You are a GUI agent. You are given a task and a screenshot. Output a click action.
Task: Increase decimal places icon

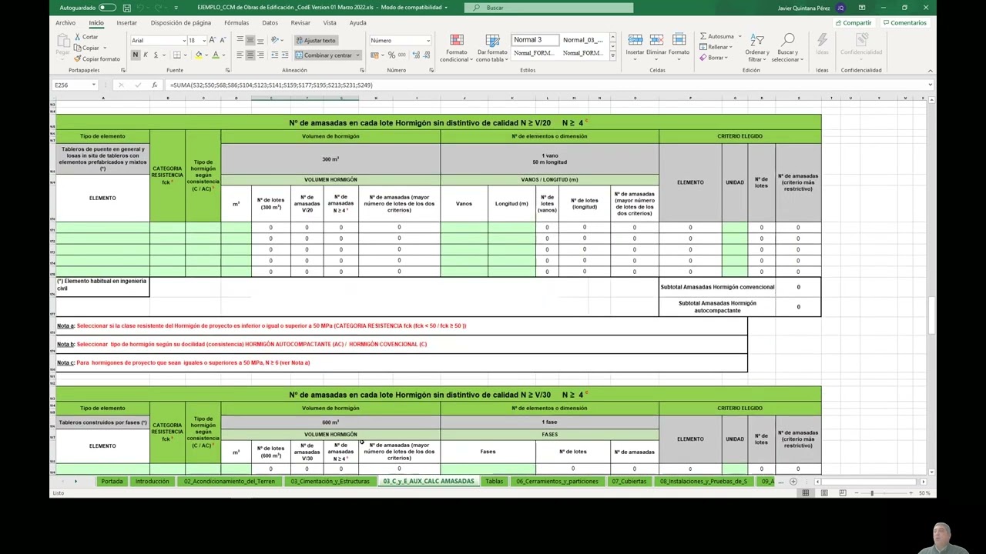coord(415,55)
